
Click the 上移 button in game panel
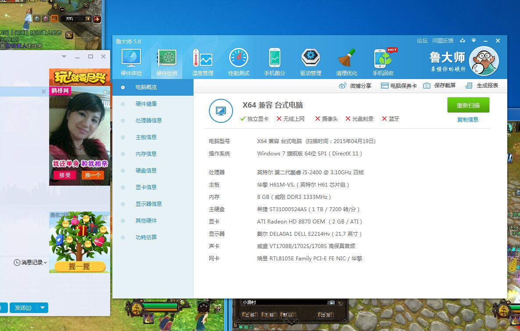click(249, 315)
